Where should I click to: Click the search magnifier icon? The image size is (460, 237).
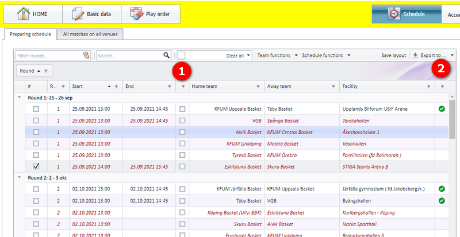click(x=167, y=55)
